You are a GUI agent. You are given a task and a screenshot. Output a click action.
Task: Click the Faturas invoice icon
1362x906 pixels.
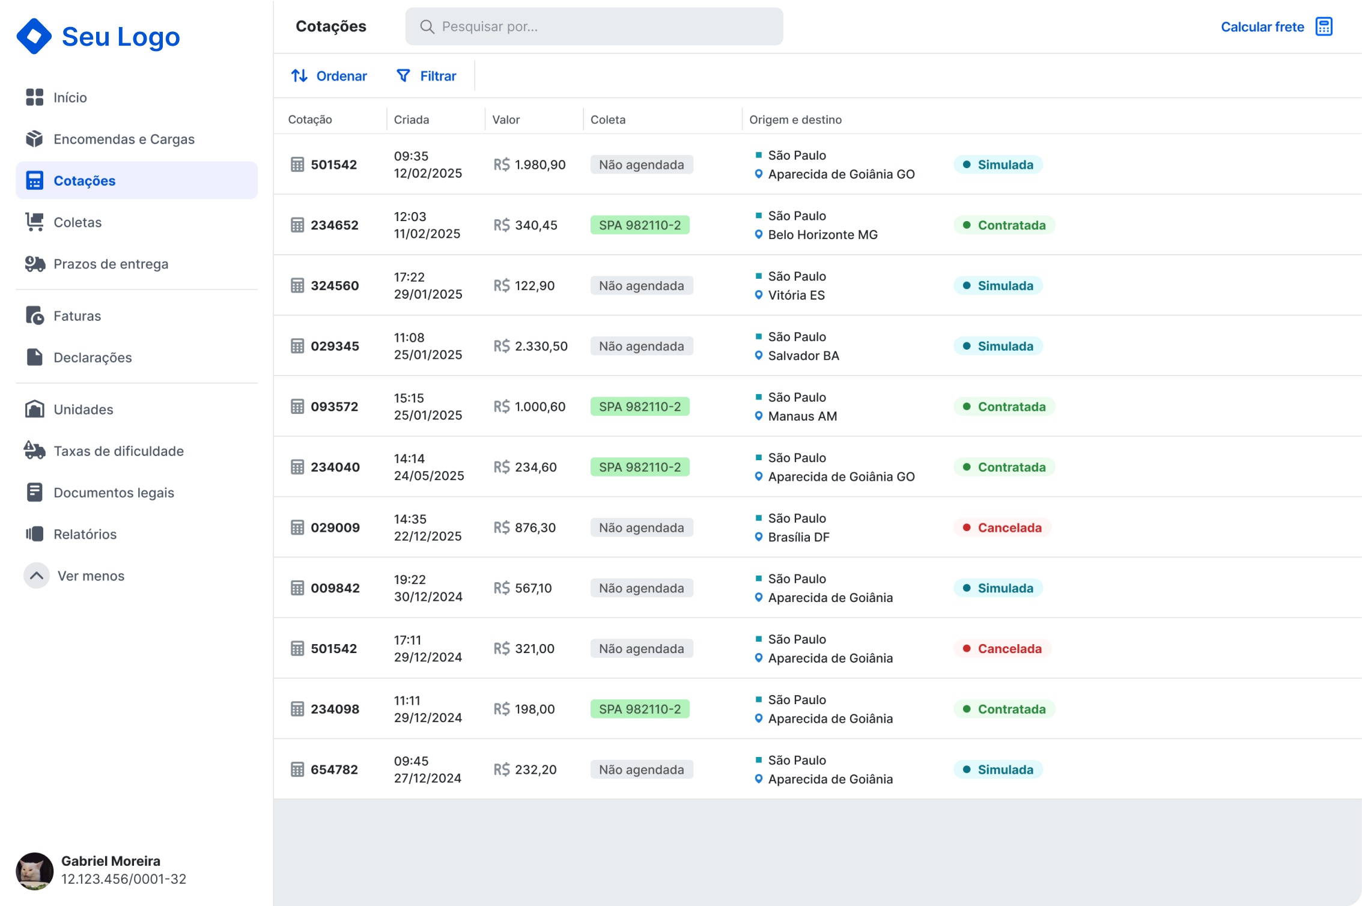pos(35,315)
